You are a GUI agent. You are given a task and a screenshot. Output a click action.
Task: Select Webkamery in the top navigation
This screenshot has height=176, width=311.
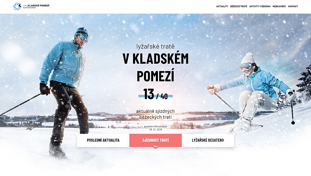pos(279,6)
